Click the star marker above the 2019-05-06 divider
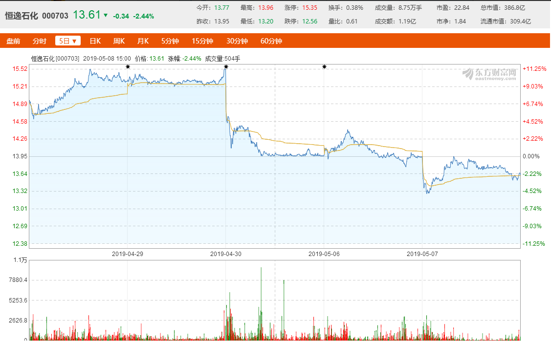Viewport: 551px width, 343px height. tap(324, 67)
